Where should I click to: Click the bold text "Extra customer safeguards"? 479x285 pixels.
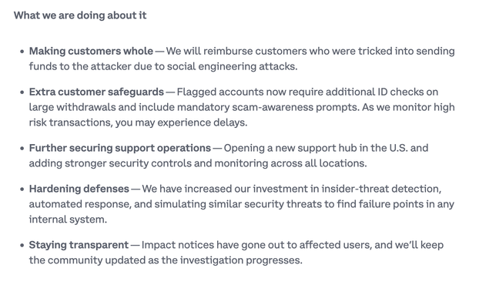click(96, 92)
